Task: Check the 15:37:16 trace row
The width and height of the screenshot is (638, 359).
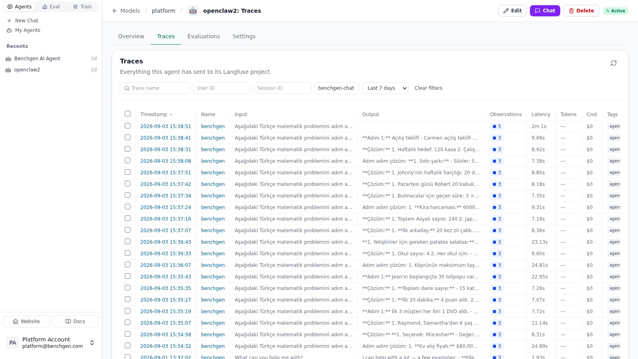Action: pyautogui.click(x=128, y=218)
